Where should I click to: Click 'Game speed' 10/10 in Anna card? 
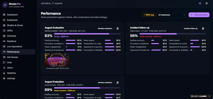point(102,94)
